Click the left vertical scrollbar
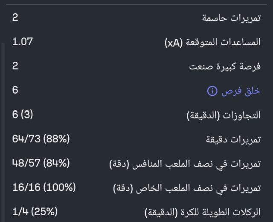273x222 pixels. 2,128
